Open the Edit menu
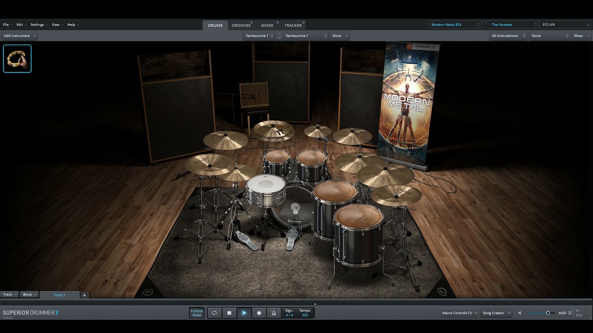Image resolution: width=593 pixels, height=333 pixels. tap(21, 25)
